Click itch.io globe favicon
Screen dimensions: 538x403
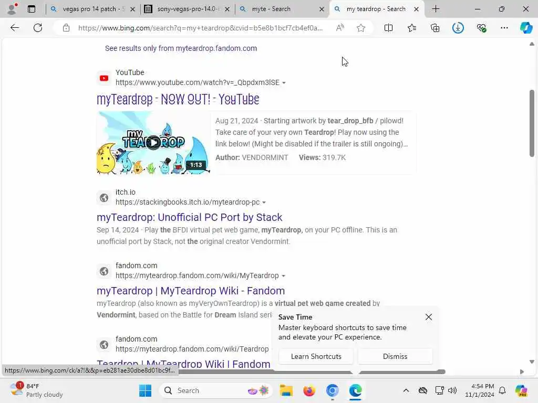pyautogui.click(x=104, y=198)
